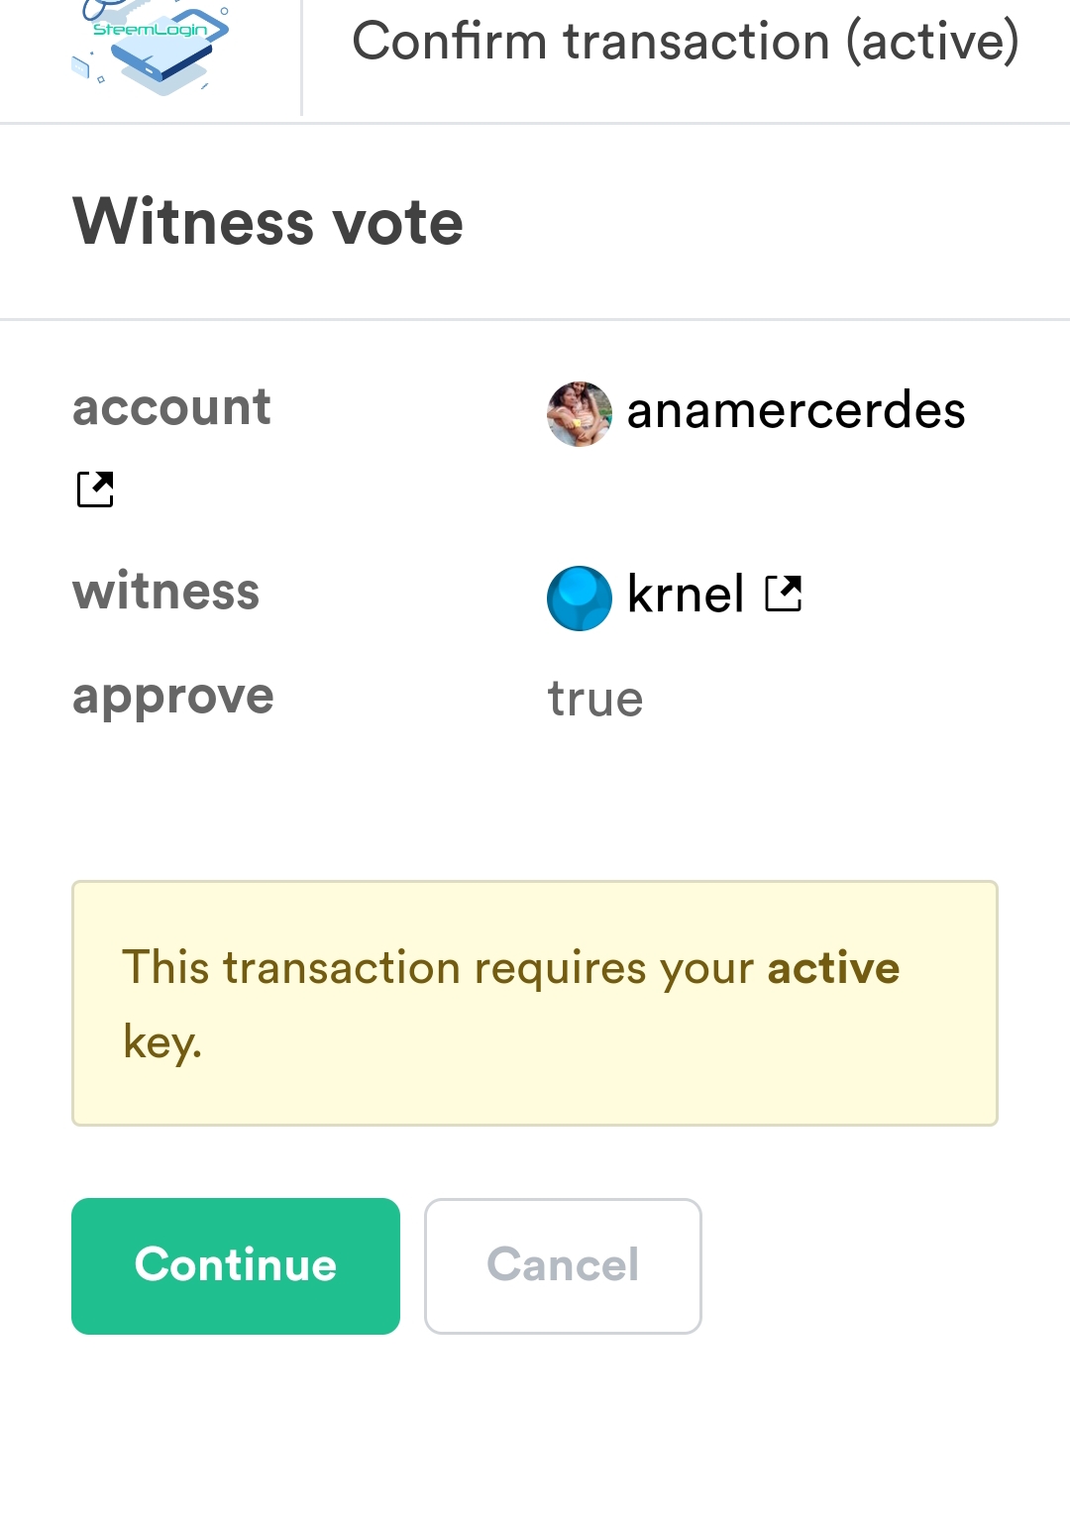
Task: Click the krnel witness avatar
Action: click(x=579, y=598)
